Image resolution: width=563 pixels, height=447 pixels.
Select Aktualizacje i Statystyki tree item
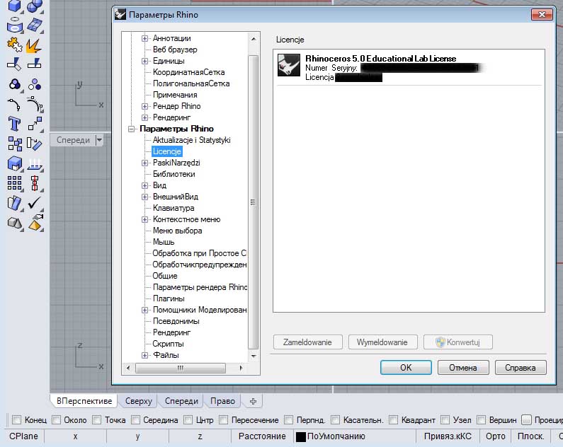[191, 140]
